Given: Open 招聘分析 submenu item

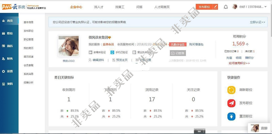Looking at the screenshot, I should click(x=29, y=83).
